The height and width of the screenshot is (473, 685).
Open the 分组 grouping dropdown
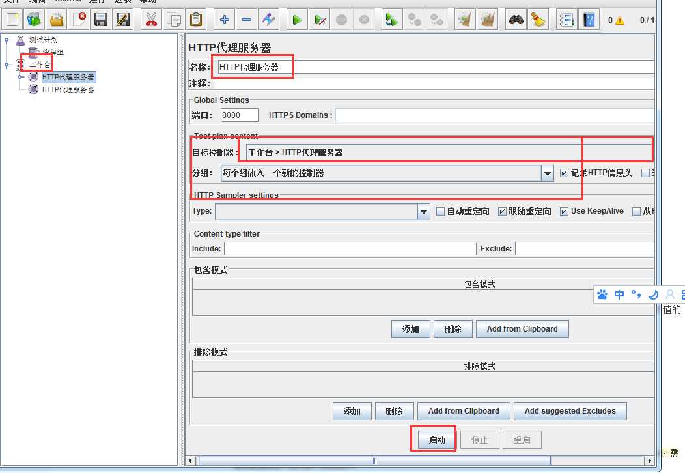pos(548,173)
